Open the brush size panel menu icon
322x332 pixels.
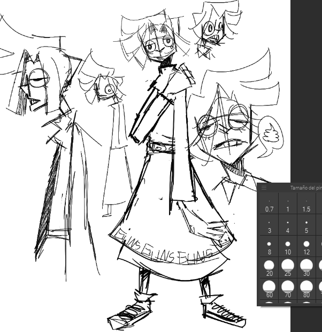coord(264,187)
